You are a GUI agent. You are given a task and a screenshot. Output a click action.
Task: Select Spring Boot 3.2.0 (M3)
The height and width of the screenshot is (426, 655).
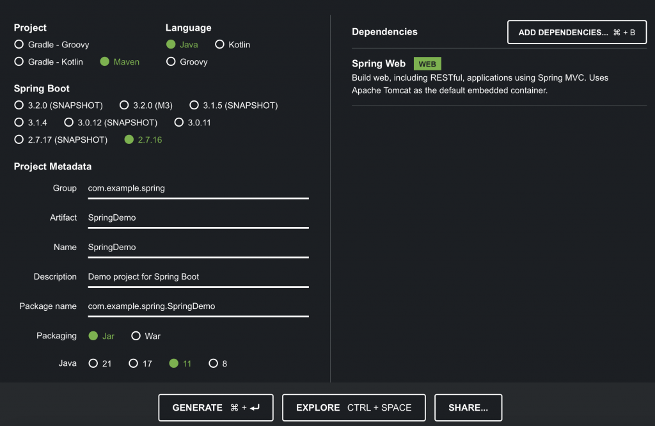tap(146, 106)
